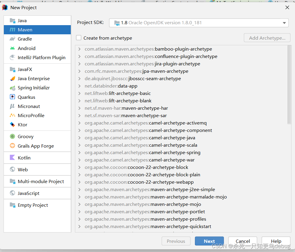Image resolution: width=295 pixels, height=252 pixels.
Task: Click the Groovy green G icon
Action: [12, 136]
